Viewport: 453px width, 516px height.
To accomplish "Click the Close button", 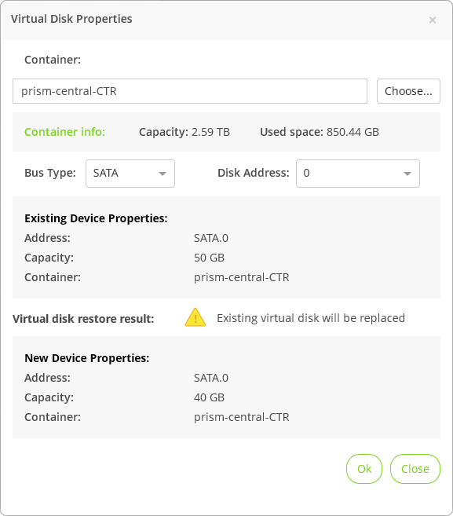I will (415, 469).
